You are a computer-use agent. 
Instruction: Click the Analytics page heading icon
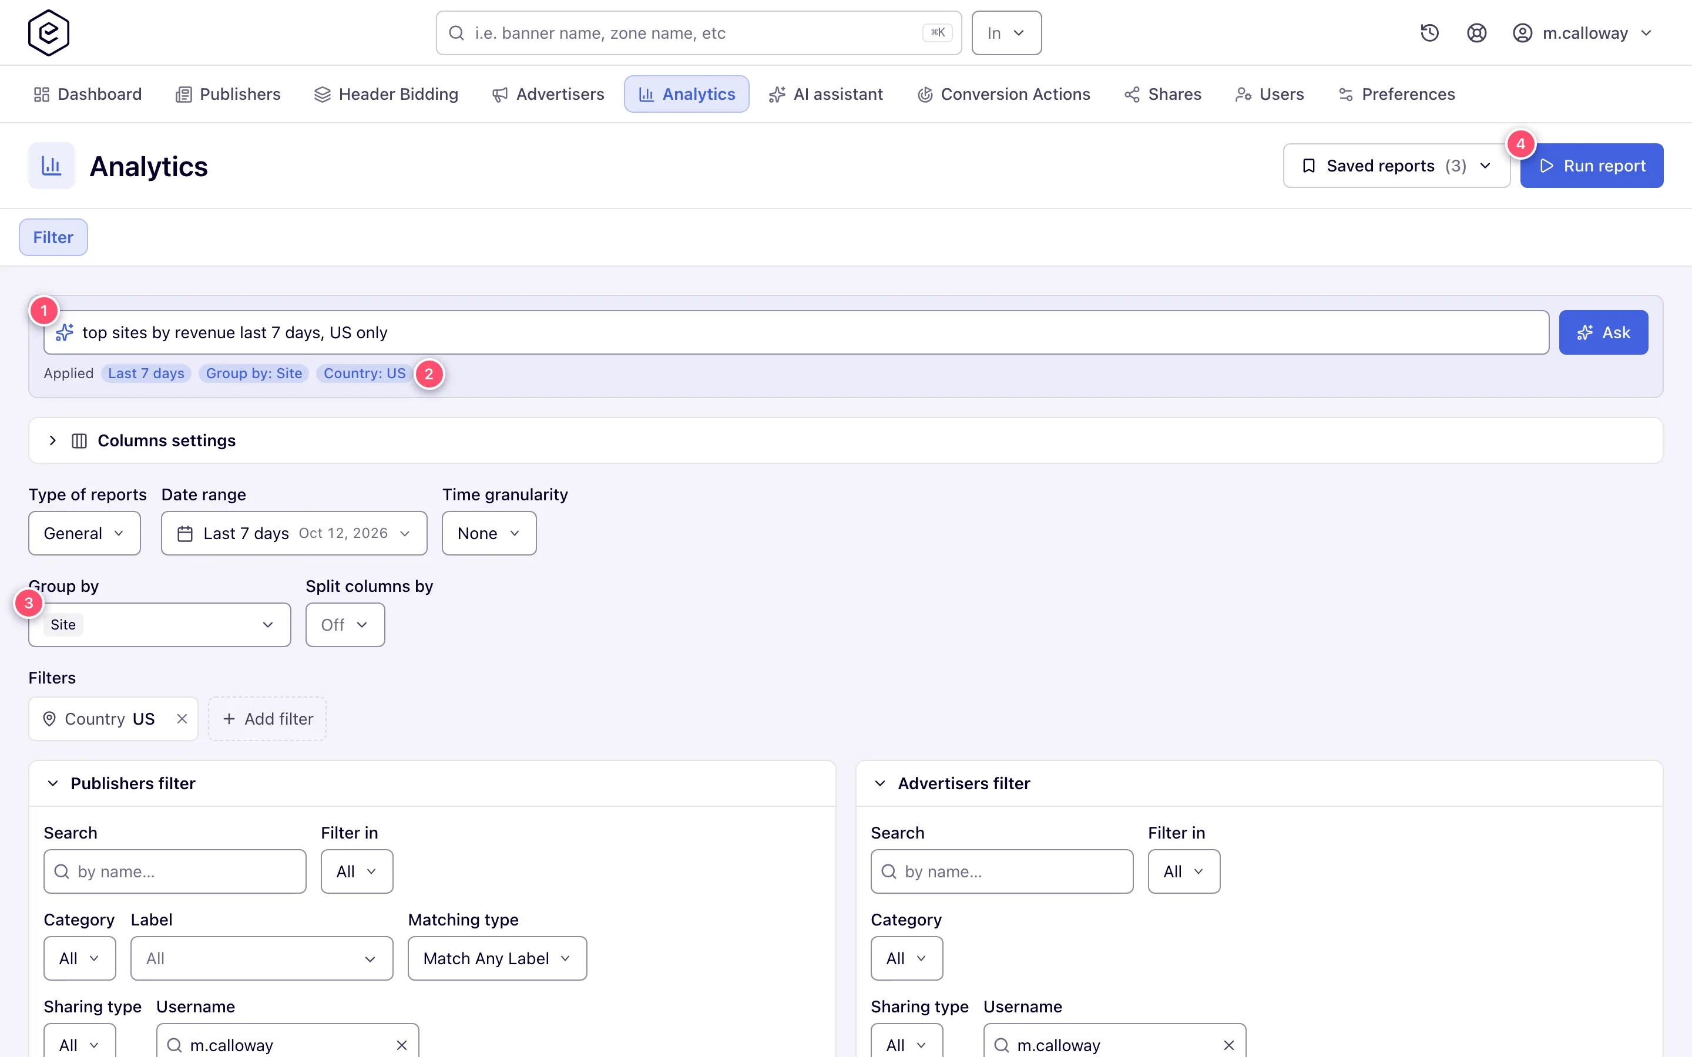click(x=52, y=166)
